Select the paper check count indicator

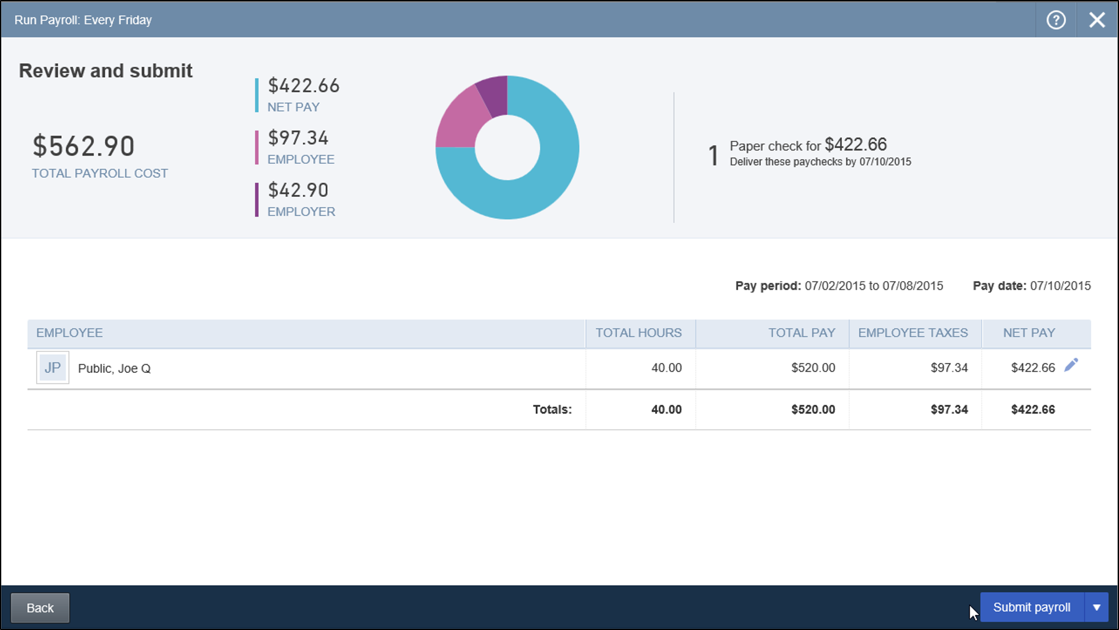(x=713, y=154)
